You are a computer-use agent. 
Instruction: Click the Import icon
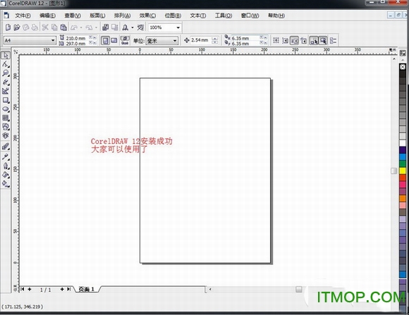(105, 27)
